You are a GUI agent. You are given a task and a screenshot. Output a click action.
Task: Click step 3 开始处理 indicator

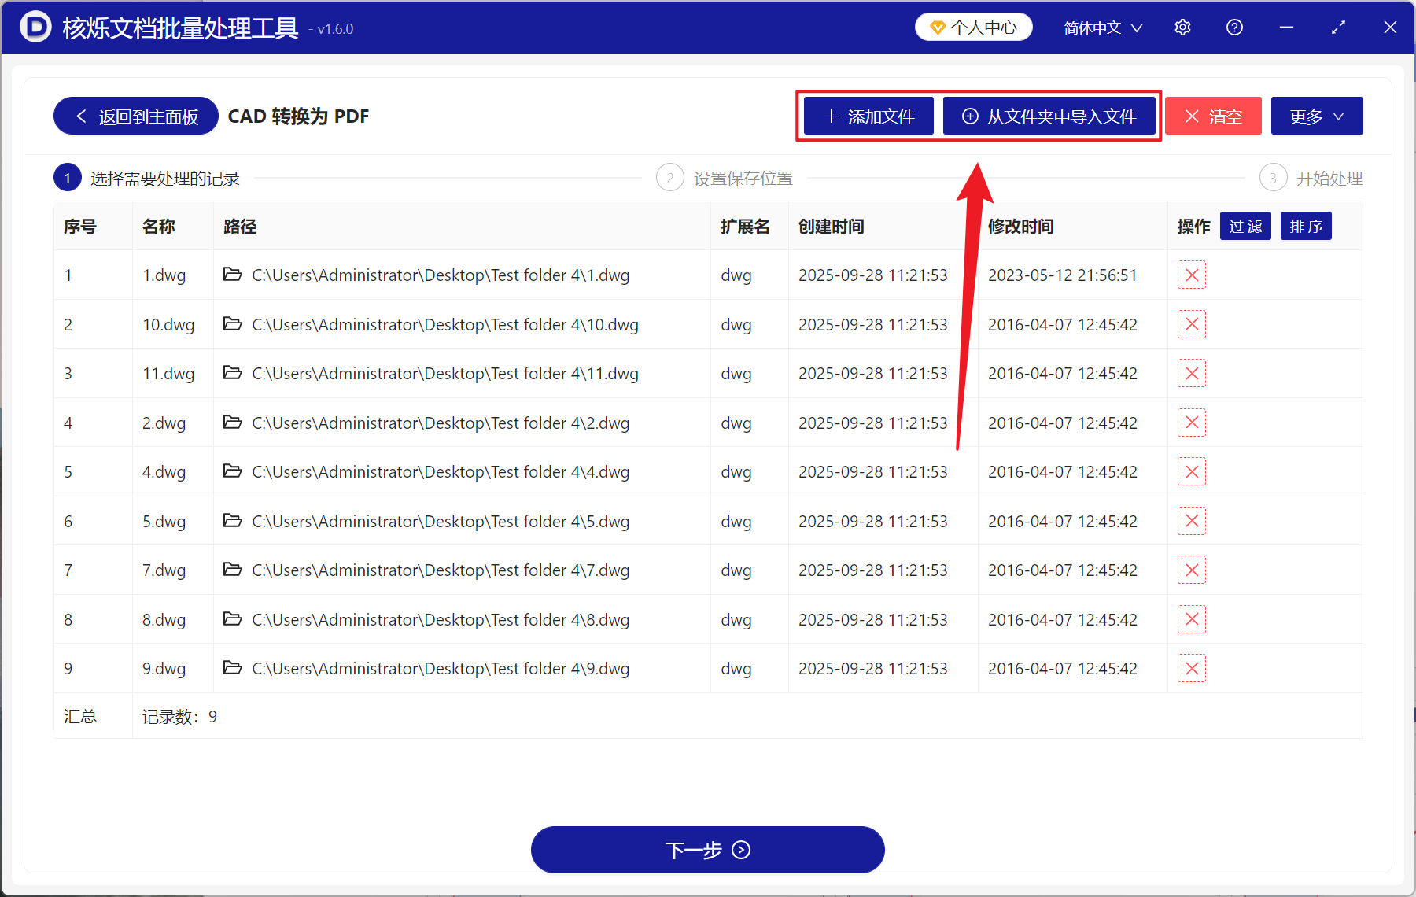[1273, 177]
